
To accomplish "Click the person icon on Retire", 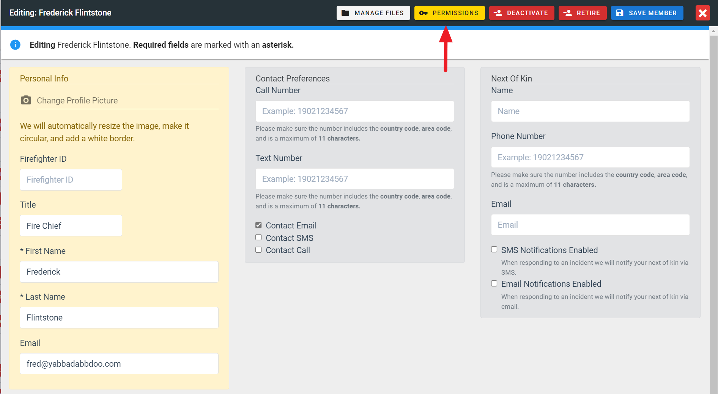I will click(x=568, y=13).
